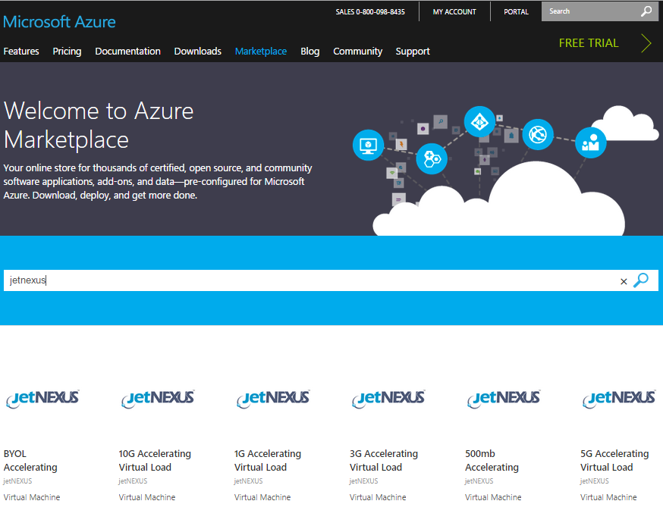
Task: Click the globe web circle icon
Action: pos(538,135)
